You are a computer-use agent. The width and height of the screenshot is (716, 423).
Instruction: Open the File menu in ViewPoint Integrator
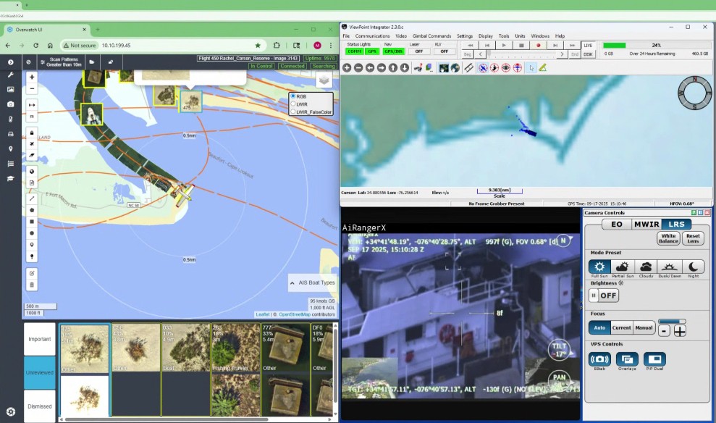point(346,36)
